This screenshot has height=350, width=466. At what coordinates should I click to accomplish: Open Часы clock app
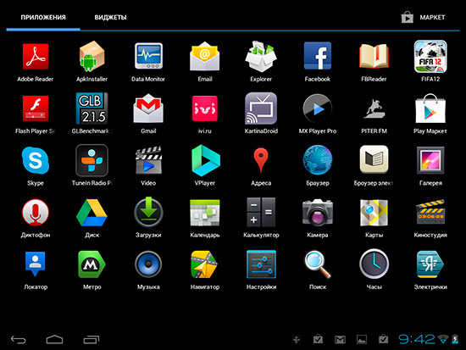coord(374,264)
